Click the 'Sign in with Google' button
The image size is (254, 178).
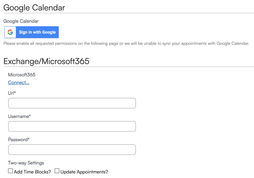pyautogui.click(x=32, y=32)
